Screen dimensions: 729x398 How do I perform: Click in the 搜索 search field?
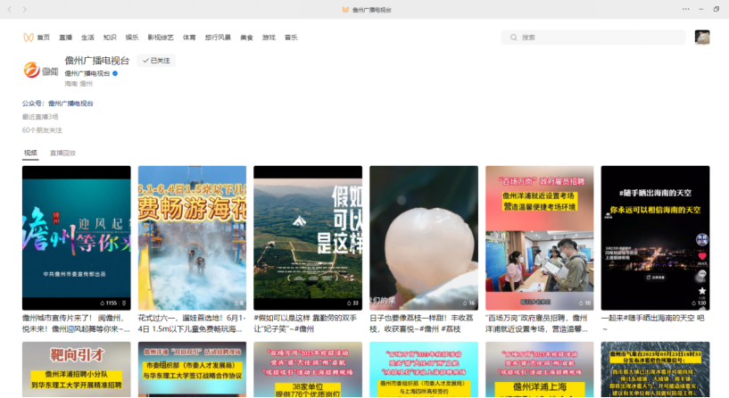[593, 37]
